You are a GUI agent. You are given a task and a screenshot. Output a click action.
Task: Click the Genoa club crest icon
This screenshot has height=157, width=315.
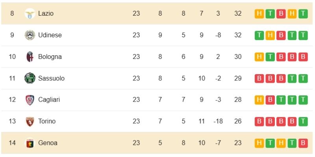[30, 143]
